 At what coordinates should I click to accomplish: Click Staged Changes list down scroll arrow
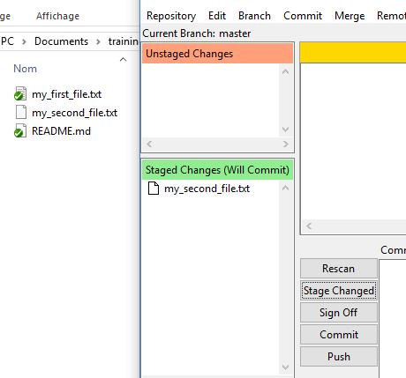285,367
